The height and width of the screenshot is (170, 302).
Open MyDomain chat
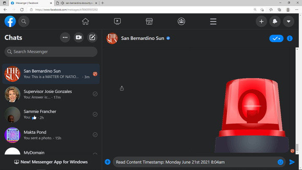tap(51, 151)
